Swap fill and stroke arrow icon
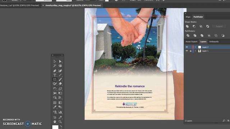Viewport: 230px width, 129px height. click(61, 126)
